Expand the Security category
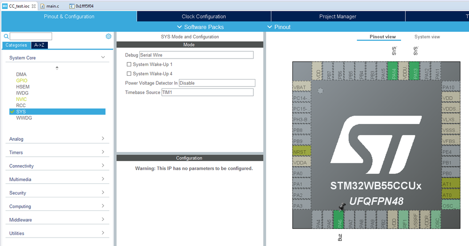Viewport: 469px width, 246px height. pyautogui.click(x=57, y=193)
